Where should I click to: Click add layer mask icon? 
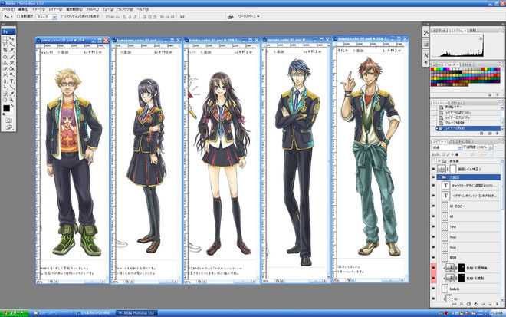468,304
